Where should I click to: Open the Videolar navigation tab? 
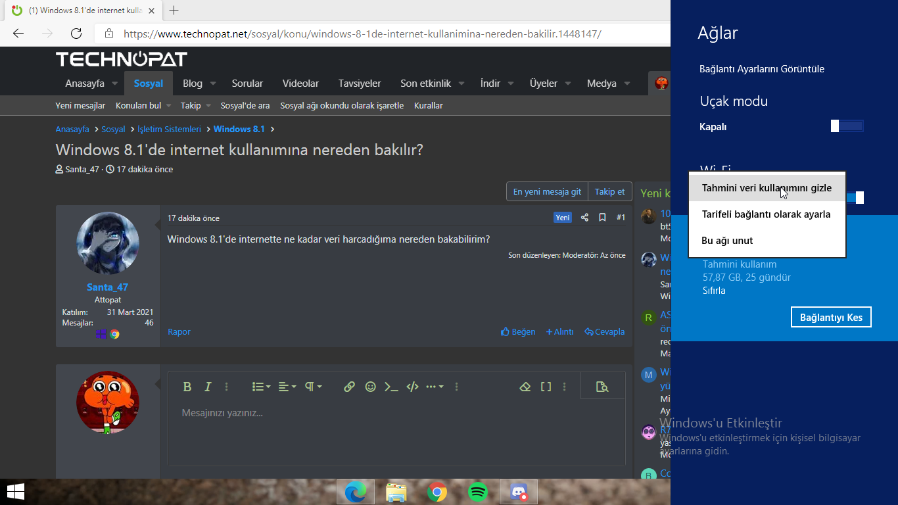point(300,84)
